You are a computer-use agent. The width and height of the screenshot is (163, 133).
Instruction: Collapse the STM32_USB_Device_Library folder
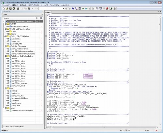(x=6, y=29)
